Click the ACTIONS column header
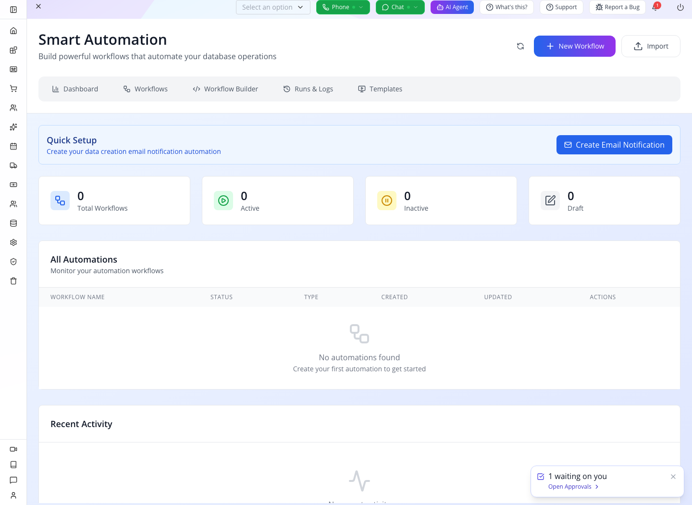The image size is (692, 505). click(x=603, y=297)
